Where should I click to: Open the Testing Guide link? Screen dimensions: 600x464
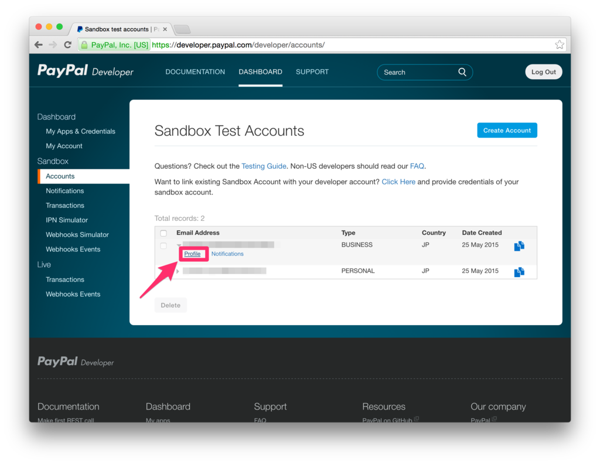click(x=264, y=166)
